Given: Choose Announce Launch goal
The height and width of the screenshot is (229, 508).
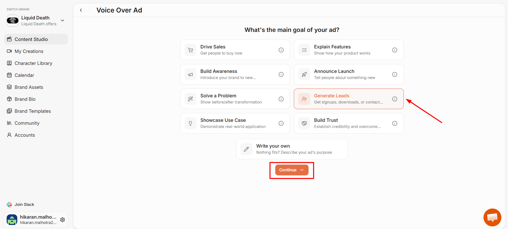Looking at the screenshot, I should (x=349, y=74).
